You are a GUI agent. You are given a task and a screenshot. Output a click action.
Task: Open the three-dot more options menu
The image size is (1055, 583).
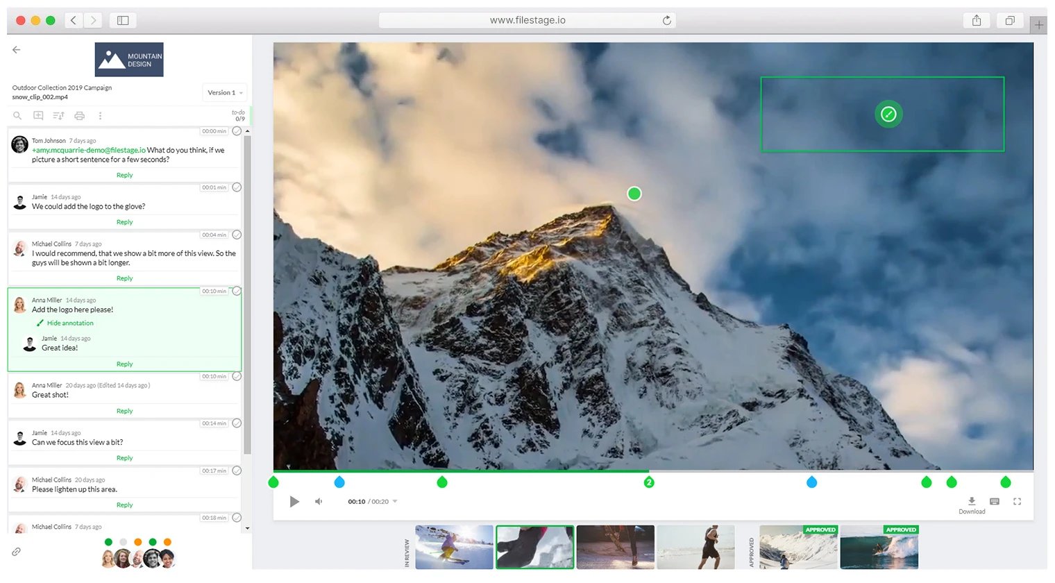100,116
